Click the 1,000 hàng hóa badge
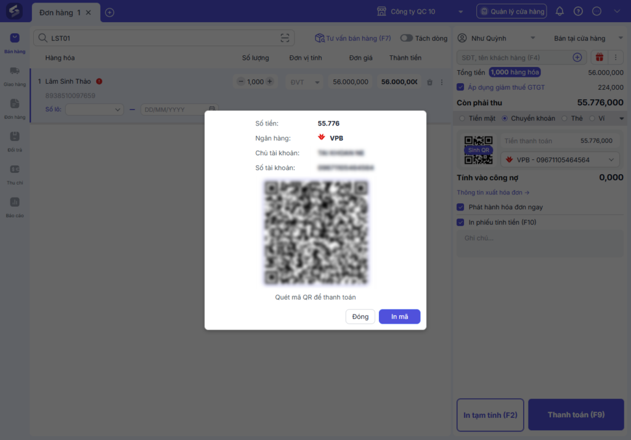This screenshot has width=631, height=440. click(x=515, y=73)
